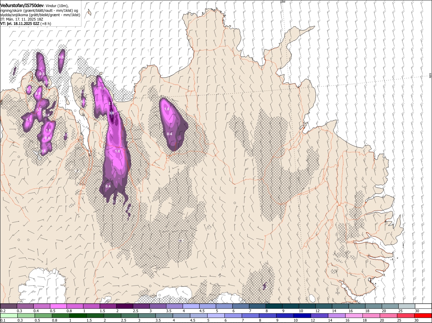Click the '(+8 h)' forecast offset text

pyautogui.click(x=46, y=24)
